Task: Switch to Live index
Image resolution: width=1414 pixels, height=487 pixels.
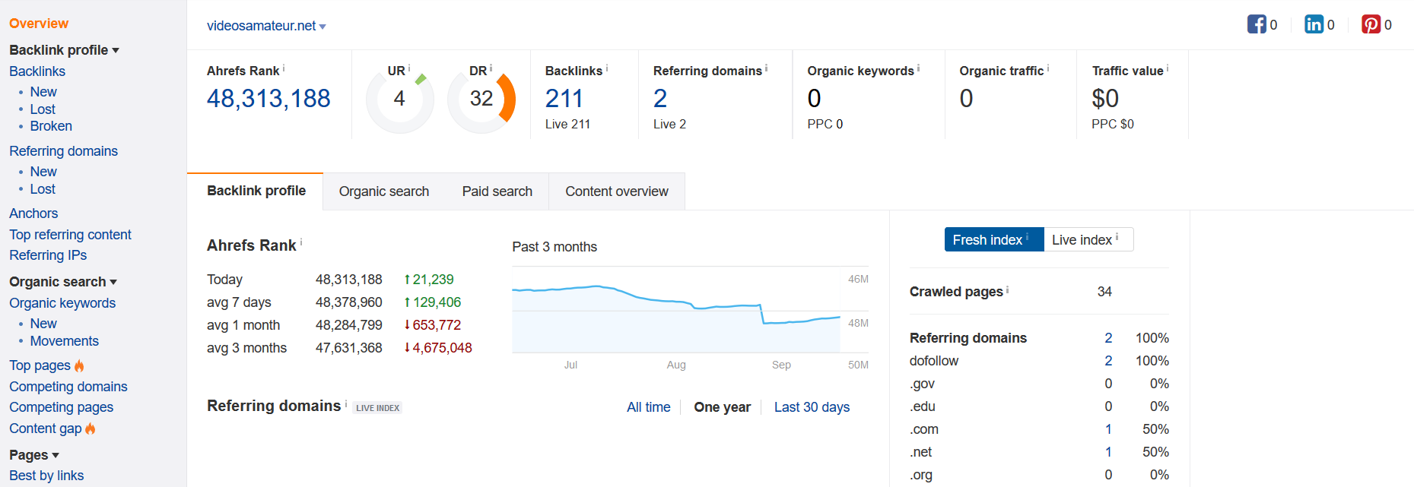Action: tap(1088, 239)
